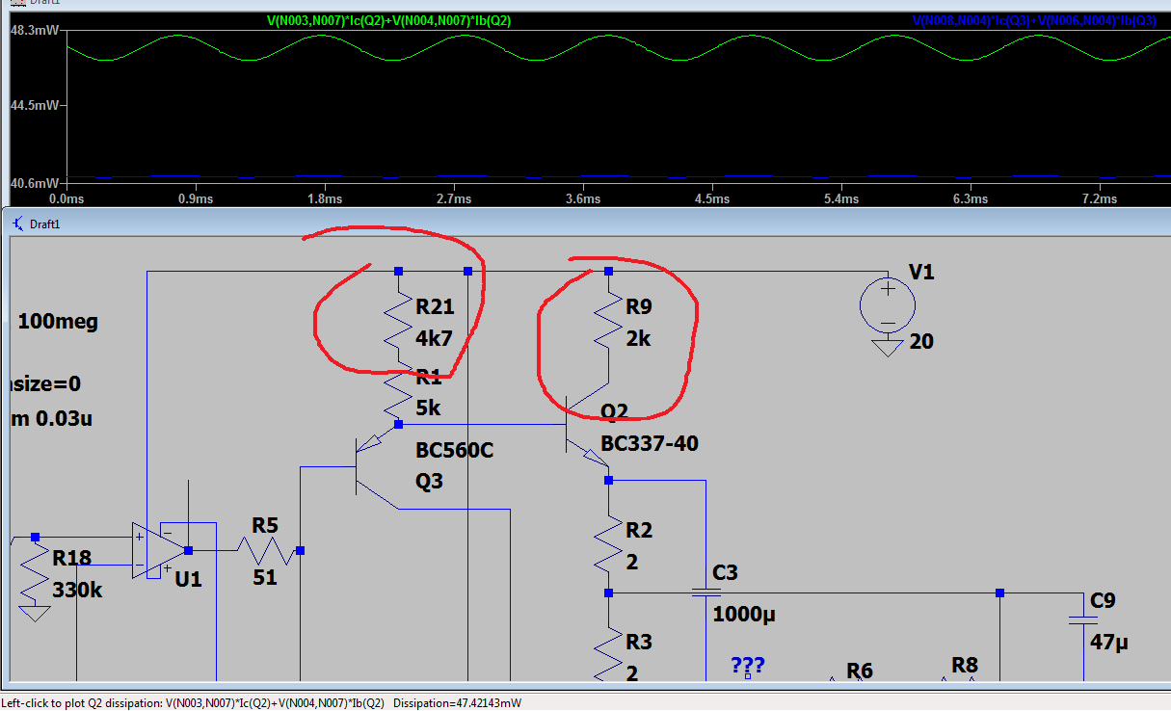
Task: Click the 7.2ms time axis label
Action: click(1100, 198)
